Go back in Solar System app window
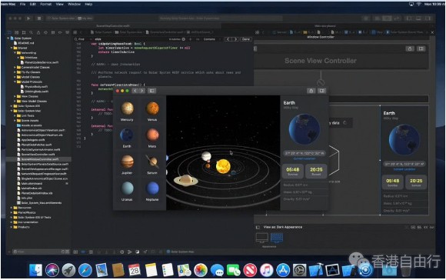446x280 pixels. [135, 91]
